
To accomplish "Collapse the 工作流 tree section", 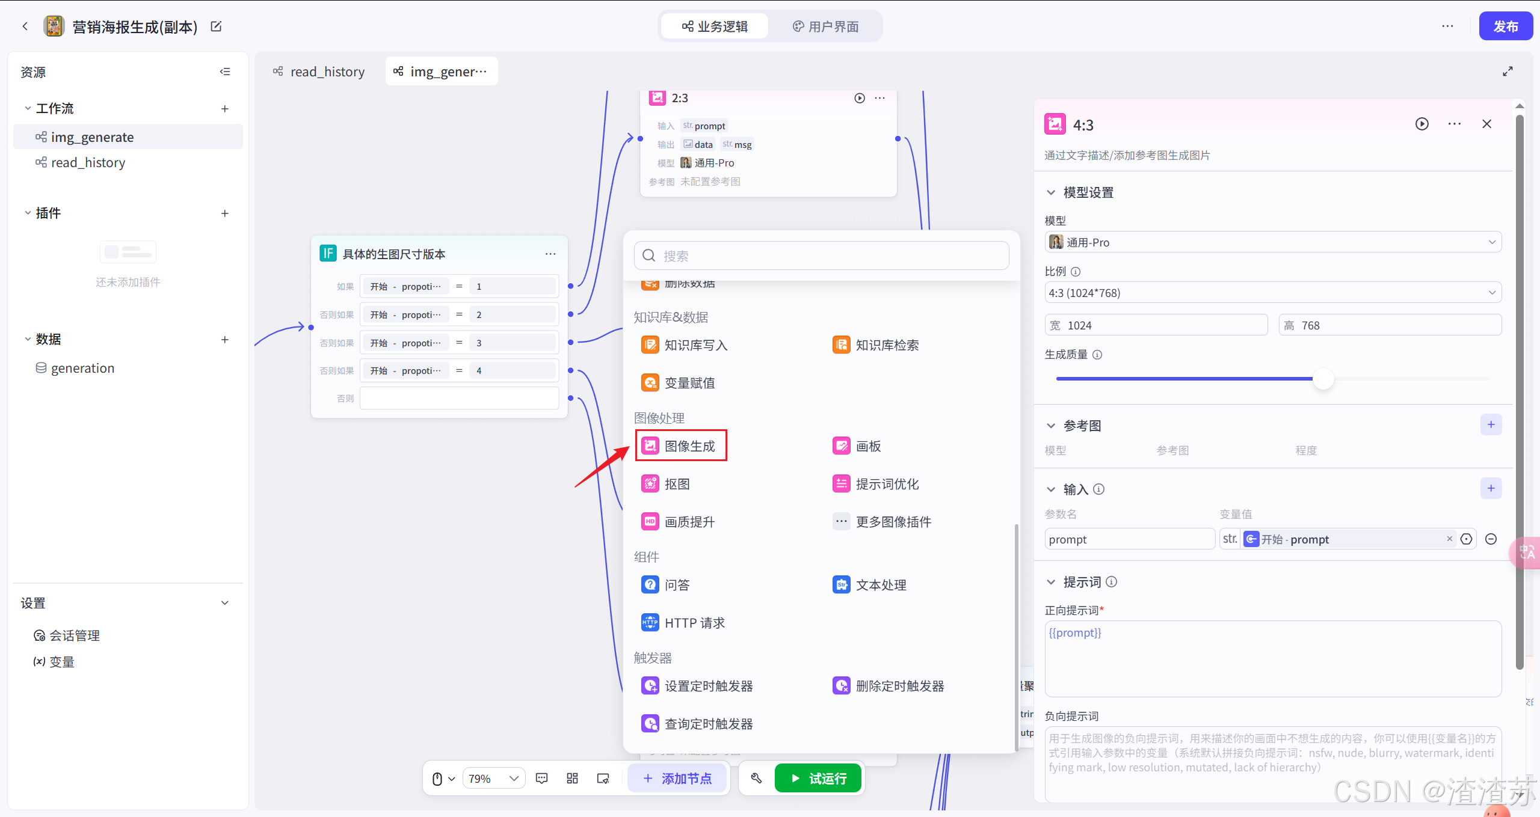I will point(28,108).
